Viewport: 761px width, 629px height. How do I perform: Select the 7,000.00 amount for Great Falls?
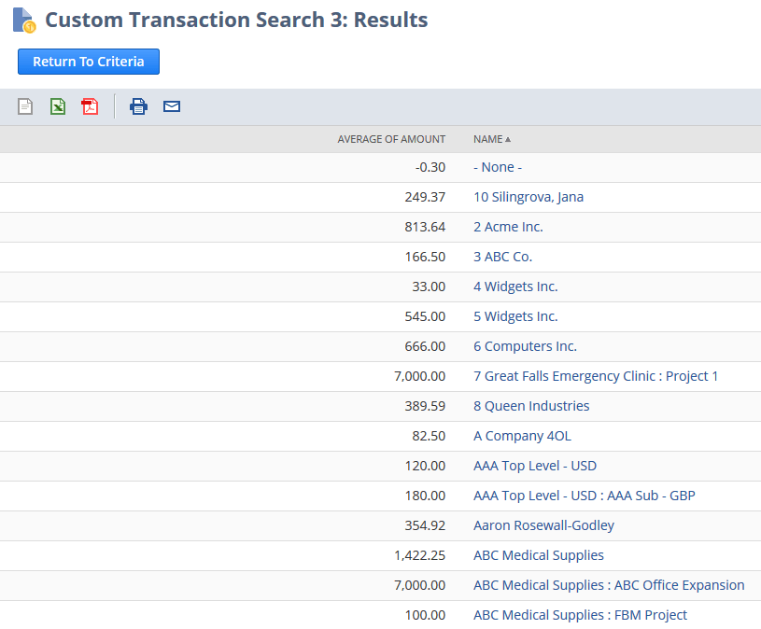(420, 376)
